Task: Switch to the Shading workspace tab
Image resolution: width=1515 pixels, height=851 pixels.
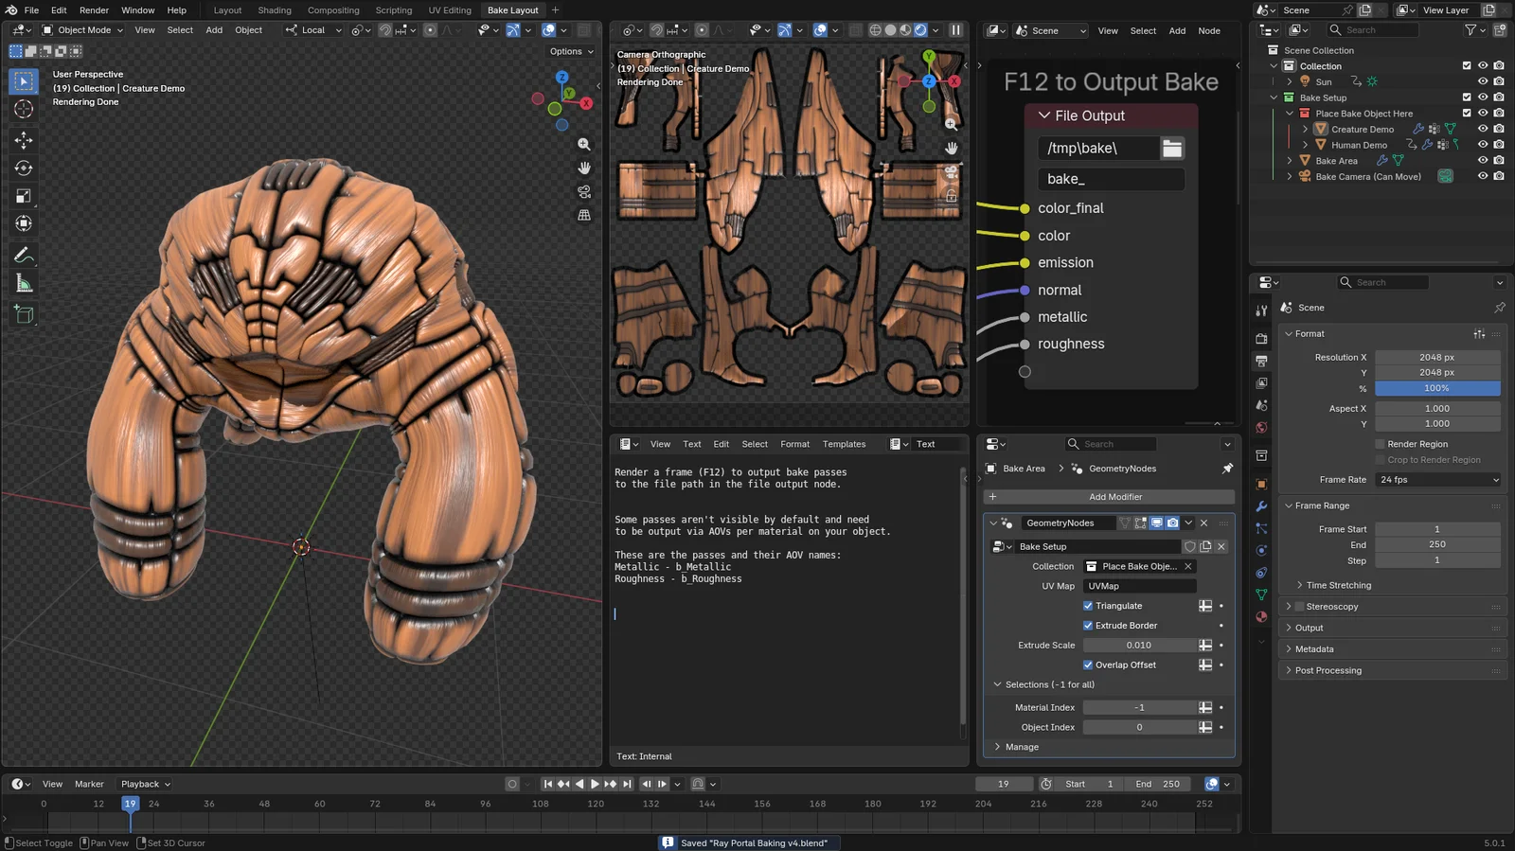Action: (x=275, y=10)
